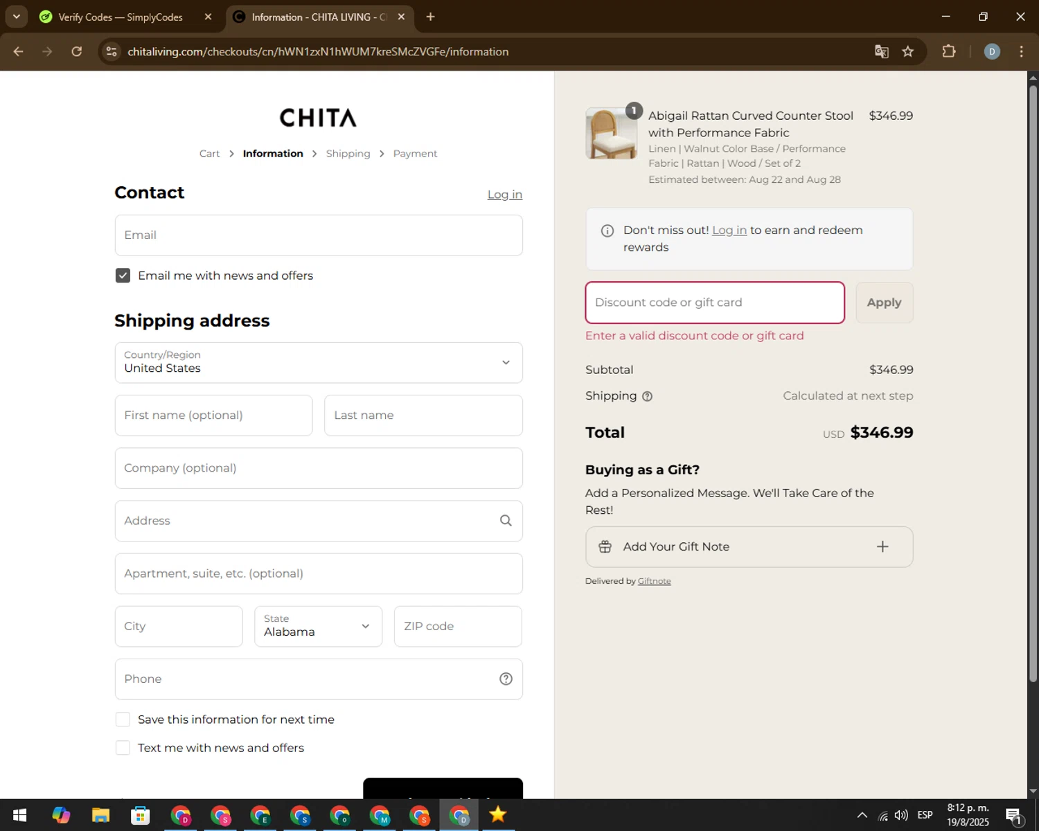Close the Verify Codes SimplyCodes tab
1039x831 pixels.
[208, 17]
